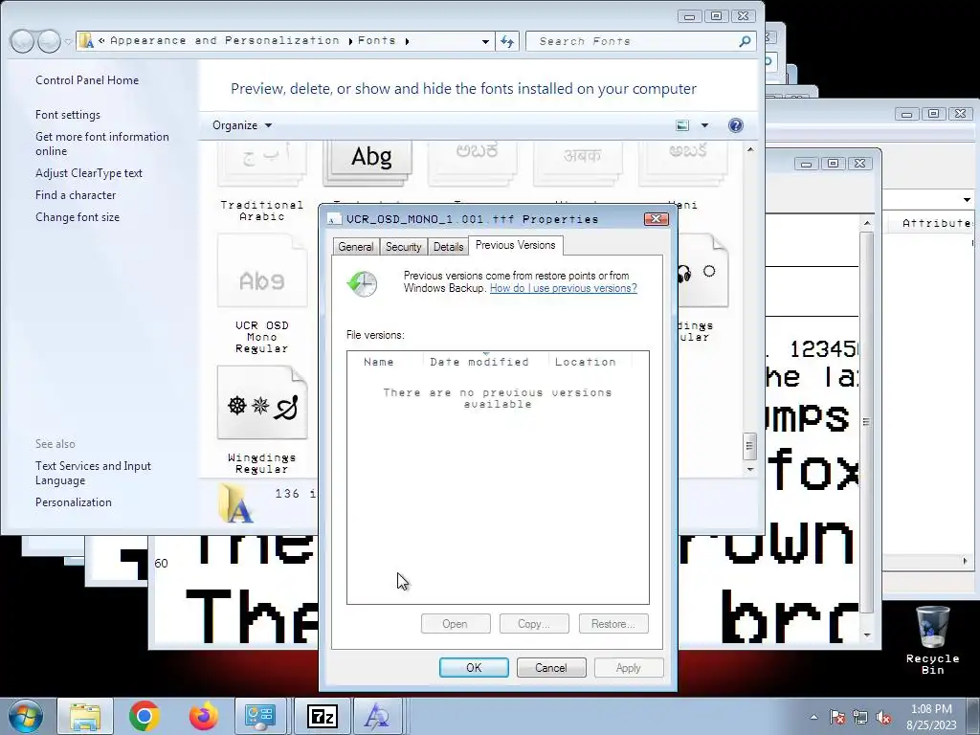The image size is (980, 735).
Task: Open 'How do I use previous versions?' link
Action: pos(563,288)
